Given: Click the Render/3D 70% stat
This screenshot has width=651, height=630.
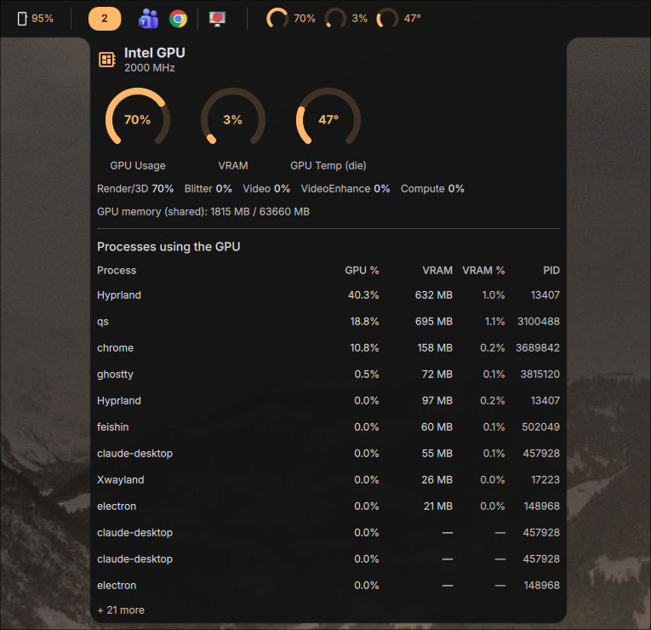Looking at the screenshot, I should tap(135, 189).
